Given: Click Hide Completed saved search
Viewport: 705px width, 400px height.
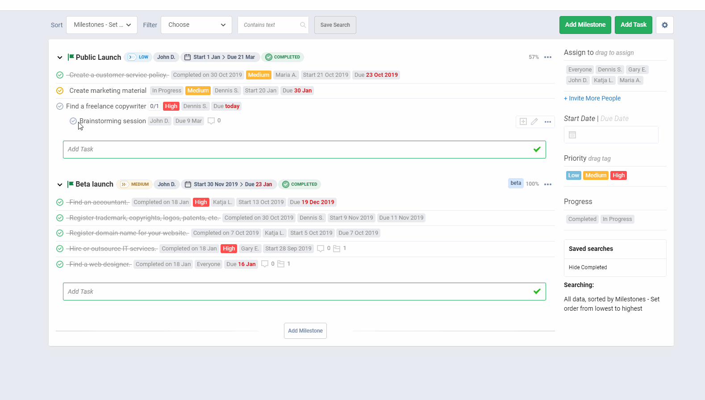Looking at the screenshot, I should pos(588,267).
